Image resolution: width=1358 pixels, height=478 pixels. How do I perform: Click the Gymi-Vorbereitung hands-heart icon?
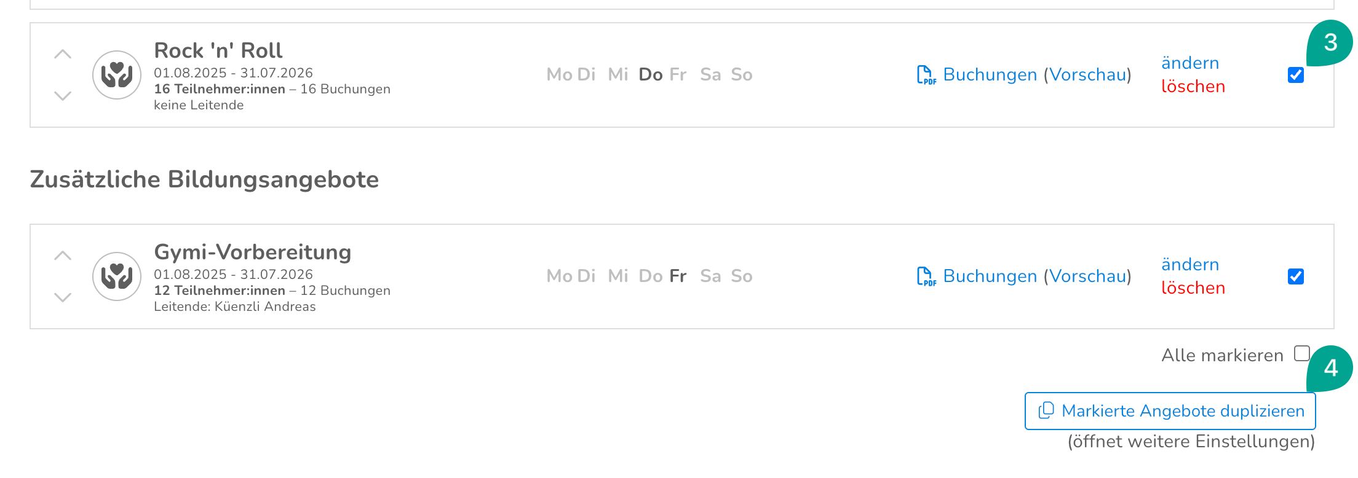(117, 276)
